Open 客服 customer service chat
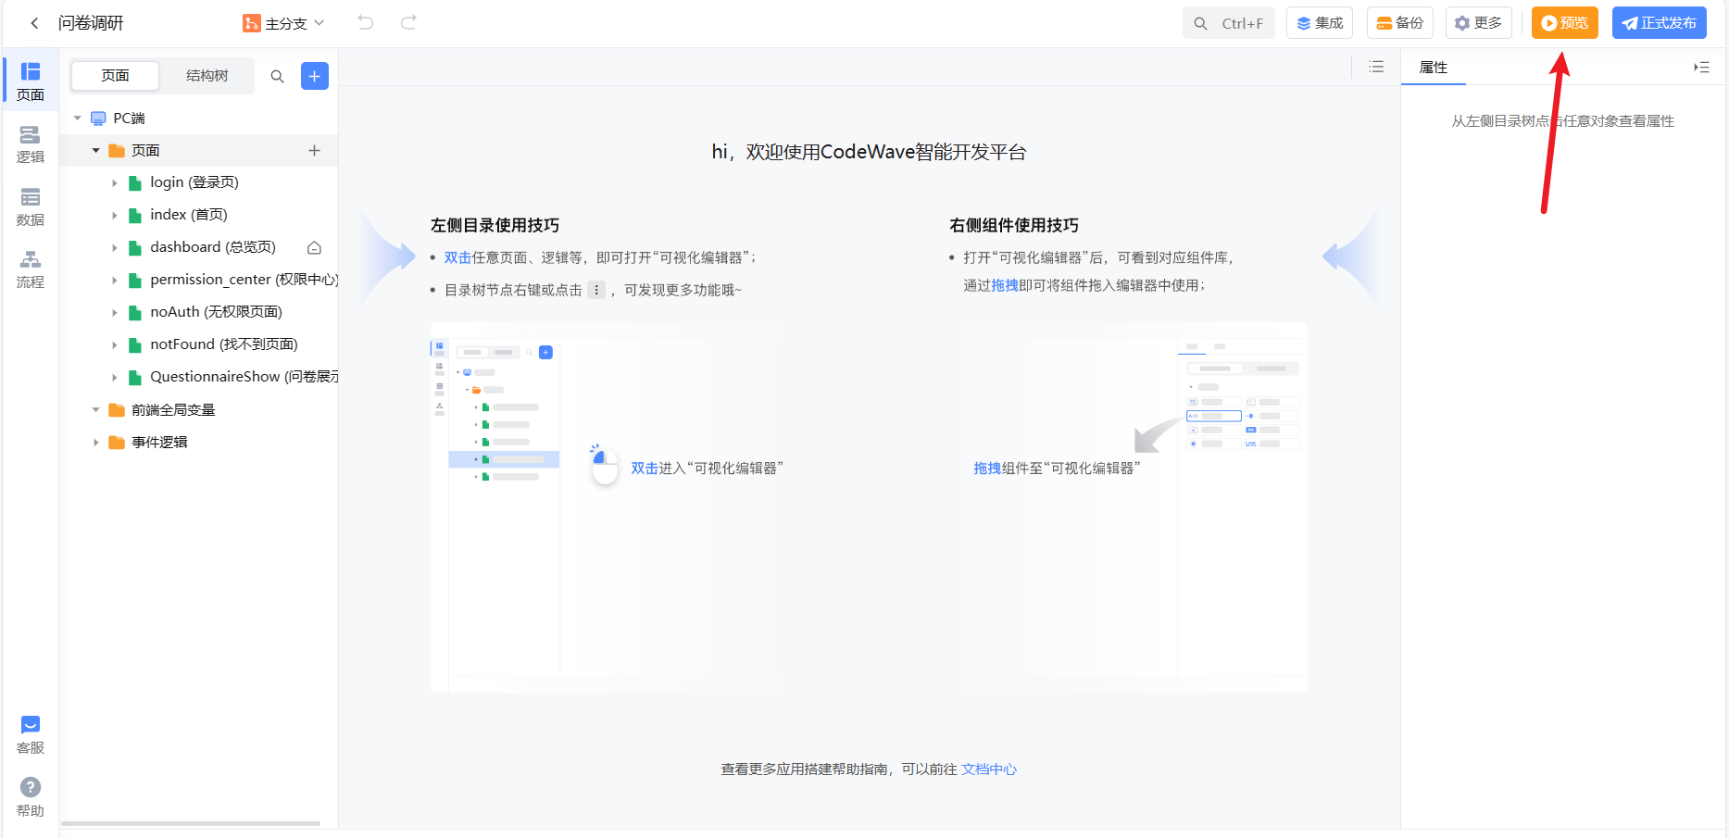The width and height of the screenshot is (1729, 838). [x=31, y=735]
